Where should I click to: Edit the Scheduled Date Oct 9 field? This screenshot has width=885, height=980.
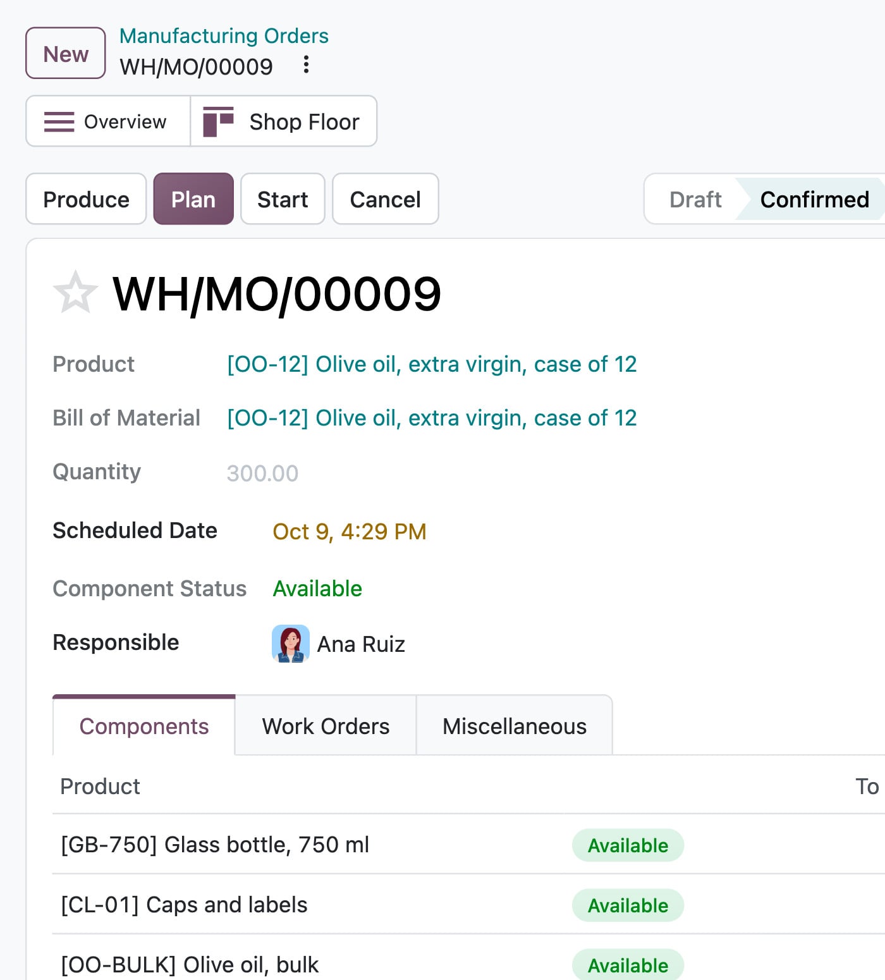pos(350,531)
